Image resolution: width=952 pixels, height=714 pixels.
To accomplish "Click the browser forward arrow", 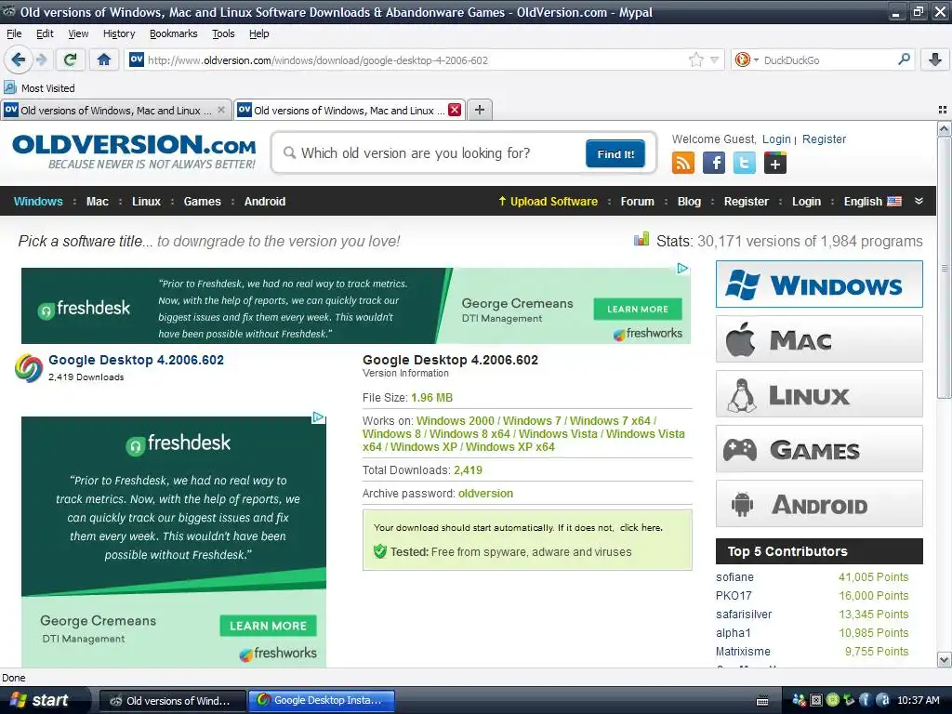I will (41, 59).
